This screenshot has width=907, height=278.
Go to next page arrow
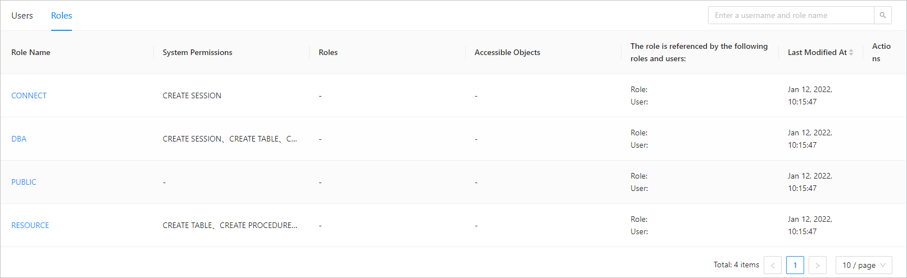point(817,265)
